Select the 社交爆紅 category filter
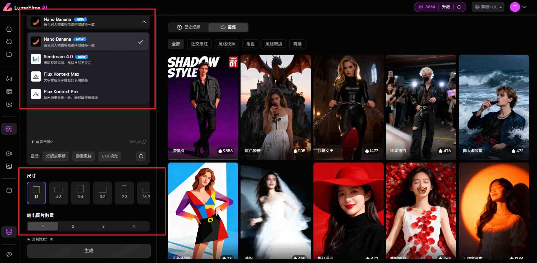Screen dimensions: 537x263 199,44
